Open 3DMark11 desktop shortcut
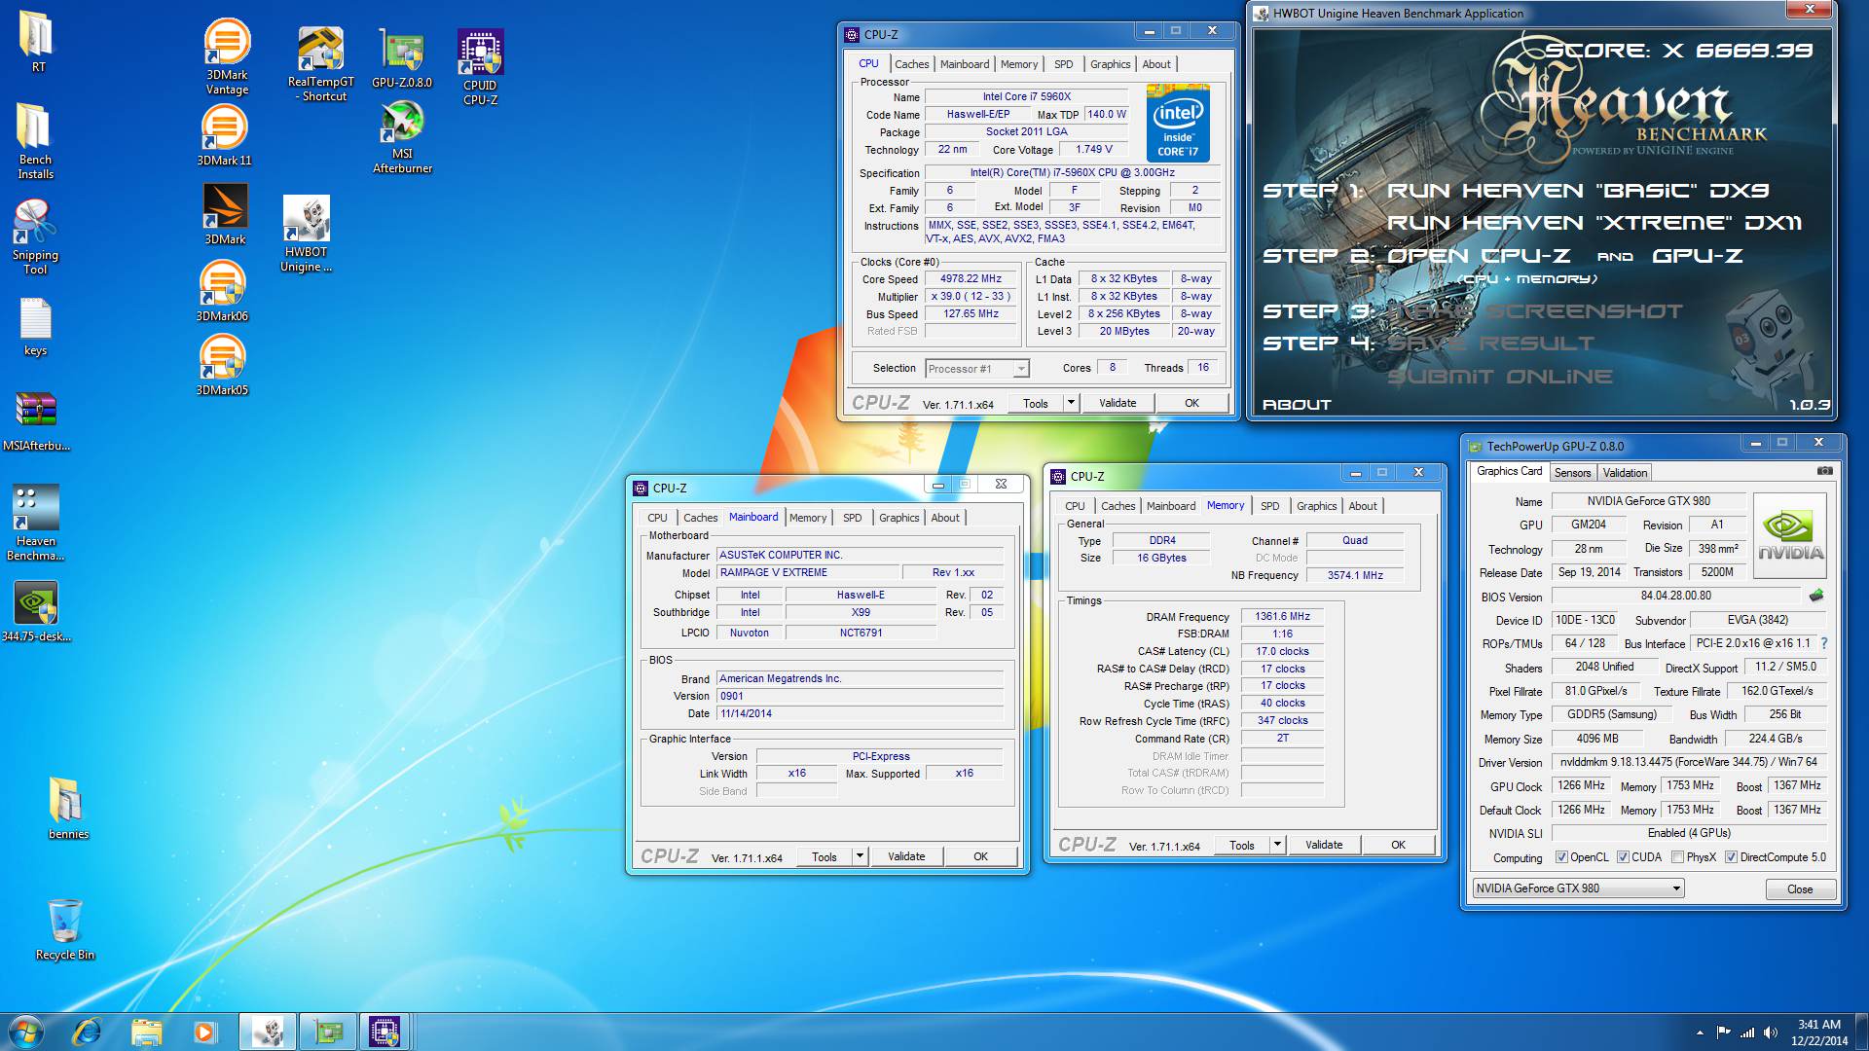This screenshot has height=1051, width=1869. click(224, 136)
